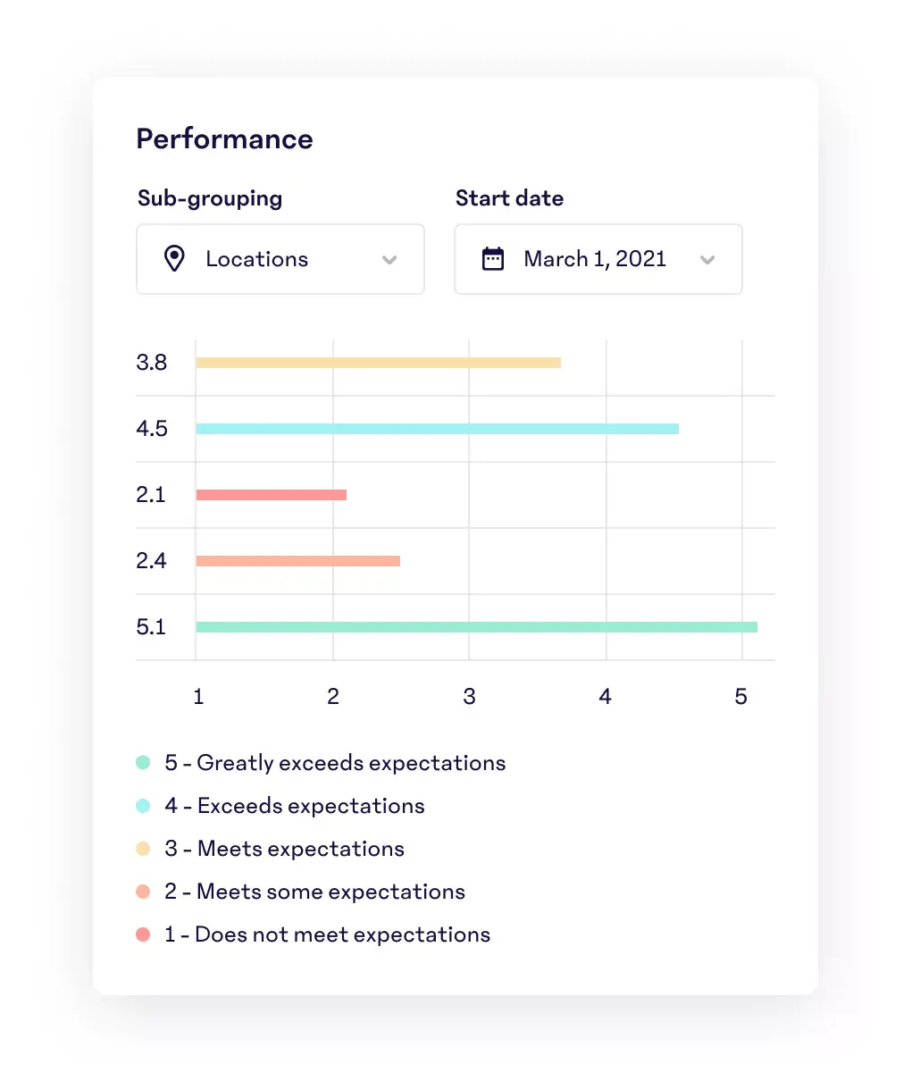Click the Performance heading

224,138
